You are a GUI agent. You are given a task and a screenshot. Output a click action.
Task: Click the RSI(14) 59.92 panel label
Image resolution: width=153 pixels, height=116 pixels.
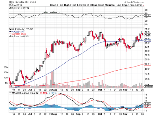(21, 8)
